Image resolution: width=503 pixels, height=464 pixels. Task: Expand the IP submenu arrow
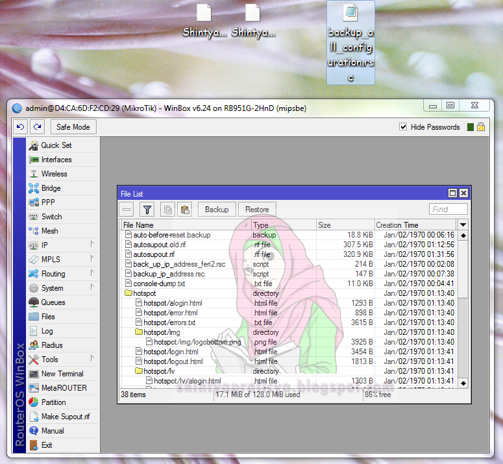click(92, 245)
